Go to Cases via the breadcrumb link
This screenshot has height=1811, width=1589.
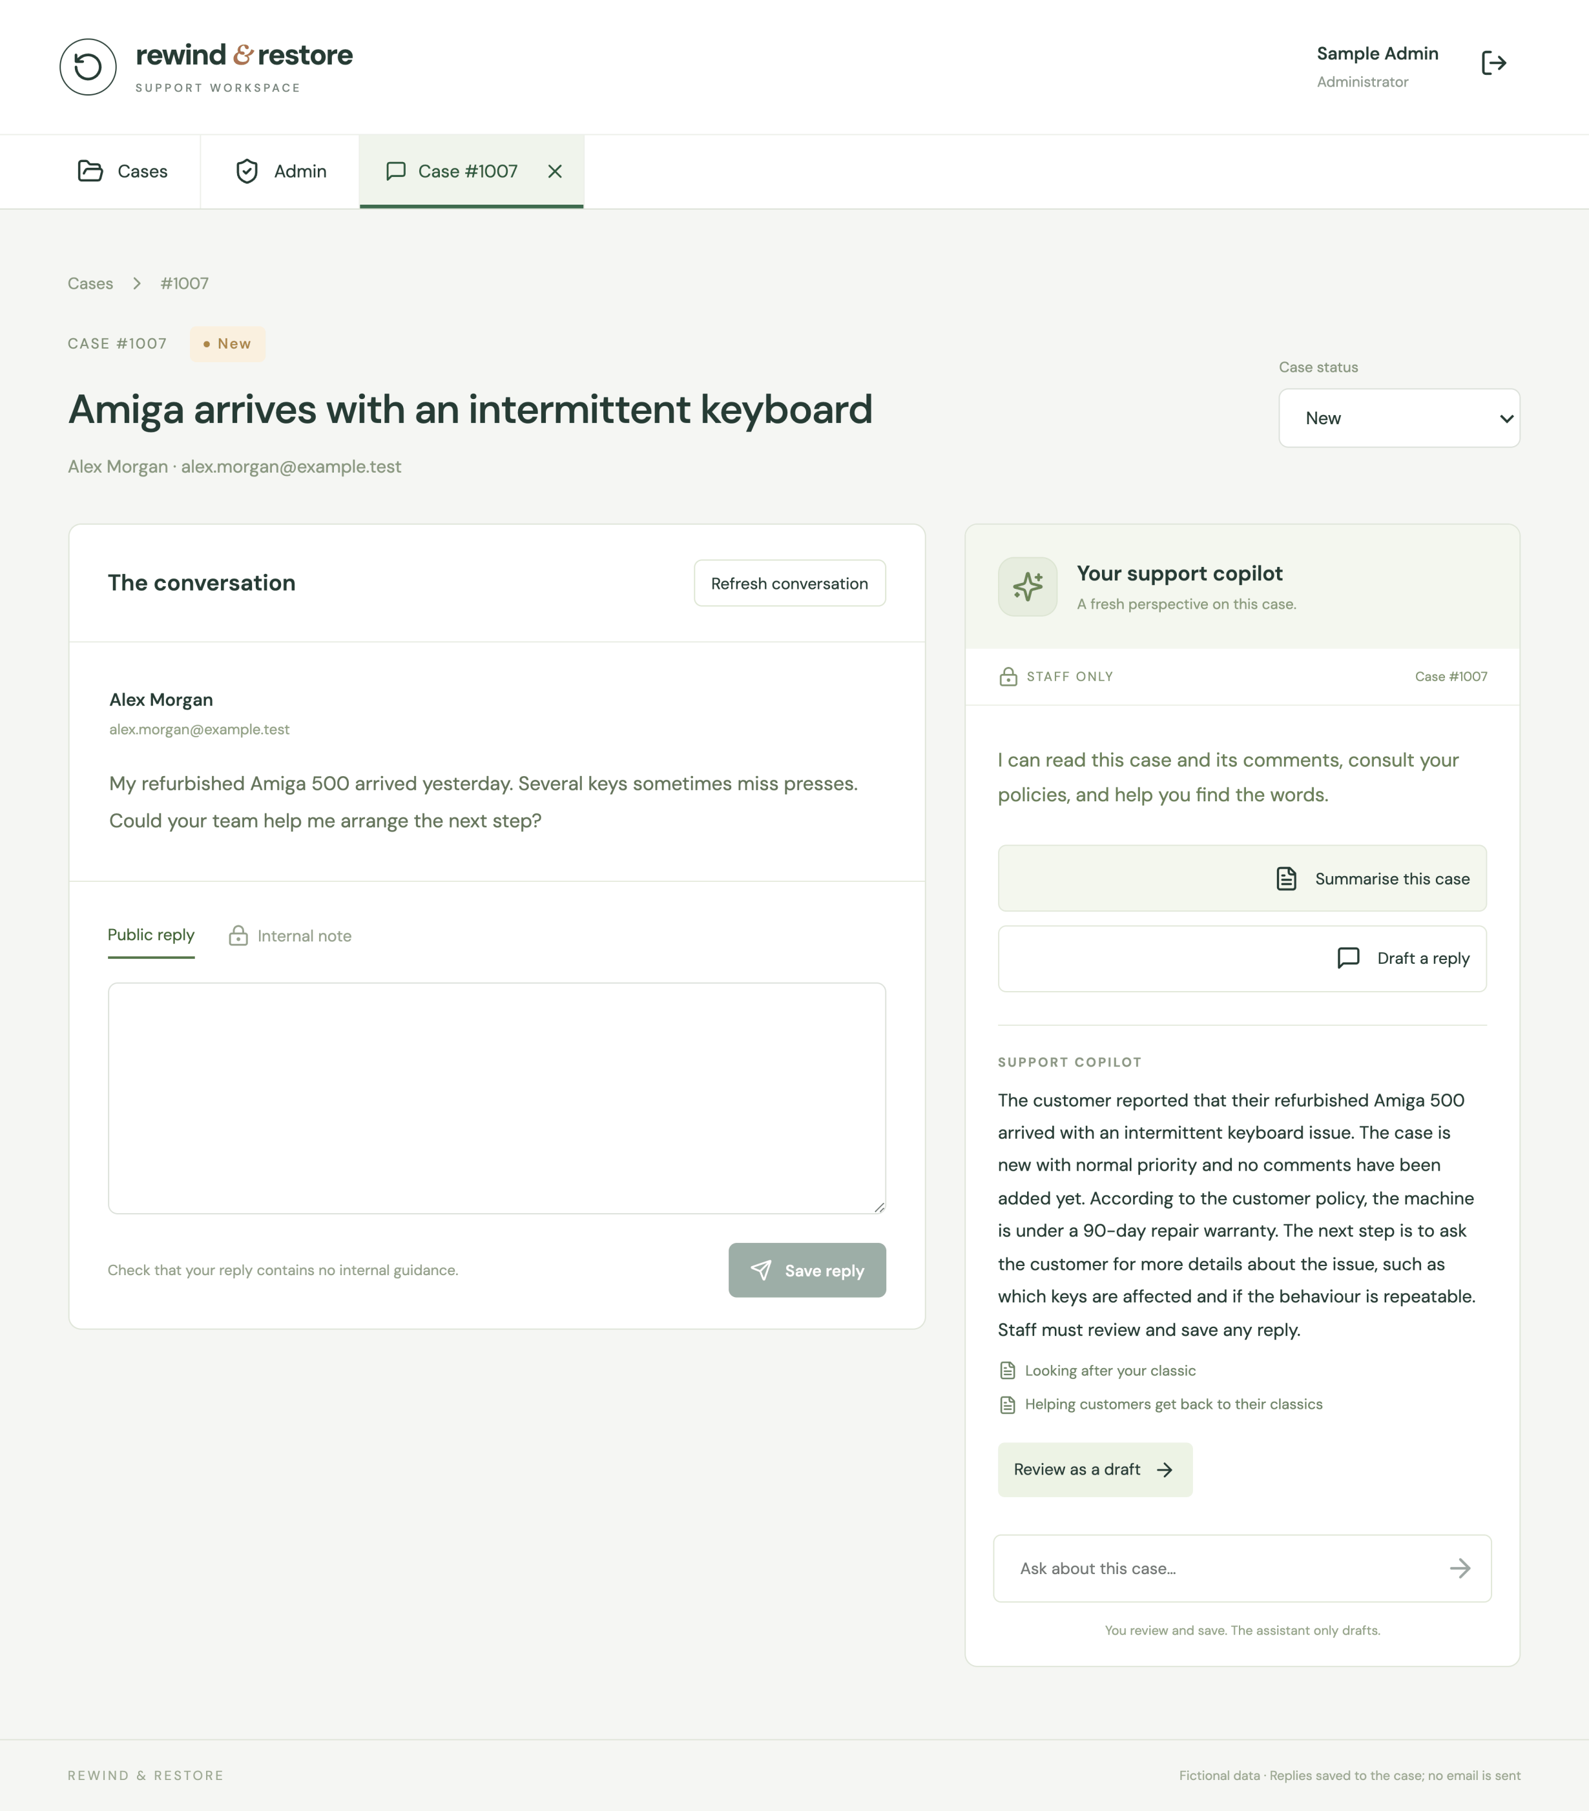pyautogui.click(x=90, y=283)
